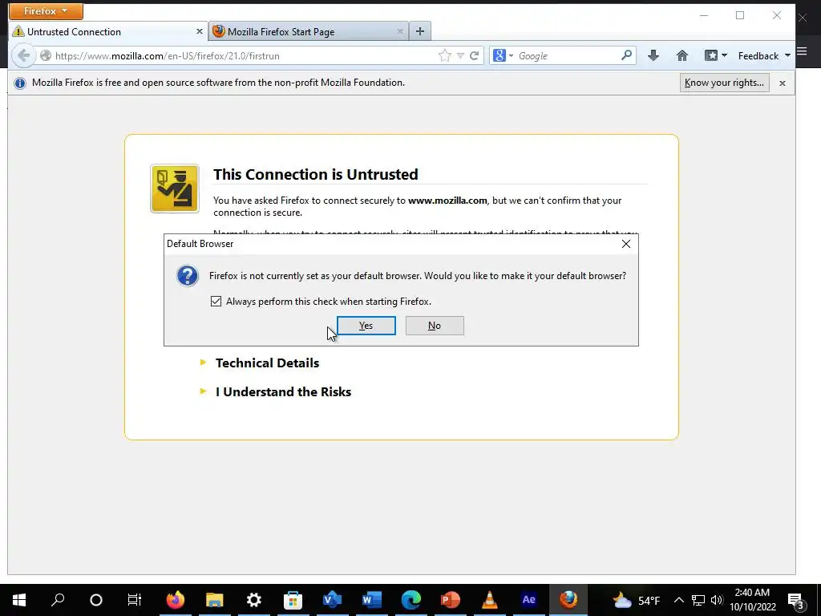The image size is (821, 616).
Task: Show hidden system tray icons
Action: pos(678,600)
